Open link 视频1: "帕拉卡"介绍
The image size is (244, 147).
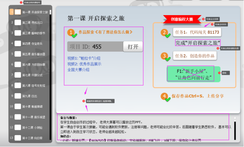(x=84, y=58)
